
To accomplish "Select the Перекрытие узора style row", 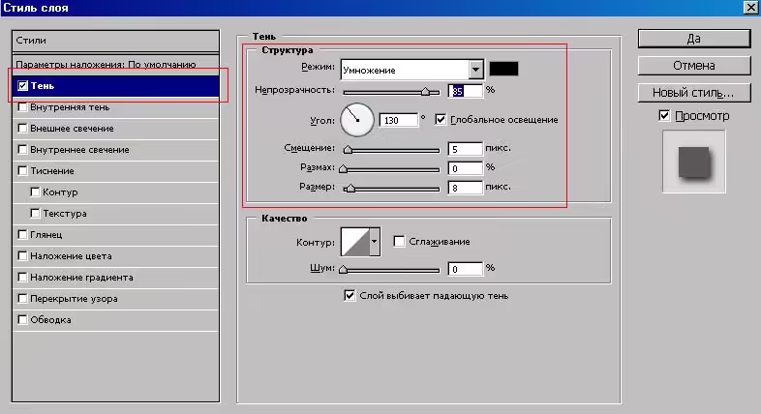I will click(115, 299).
